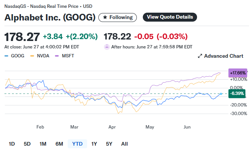The image size is (252, 149).
Task: Toggle the Following button text
Action: [121, 17]
